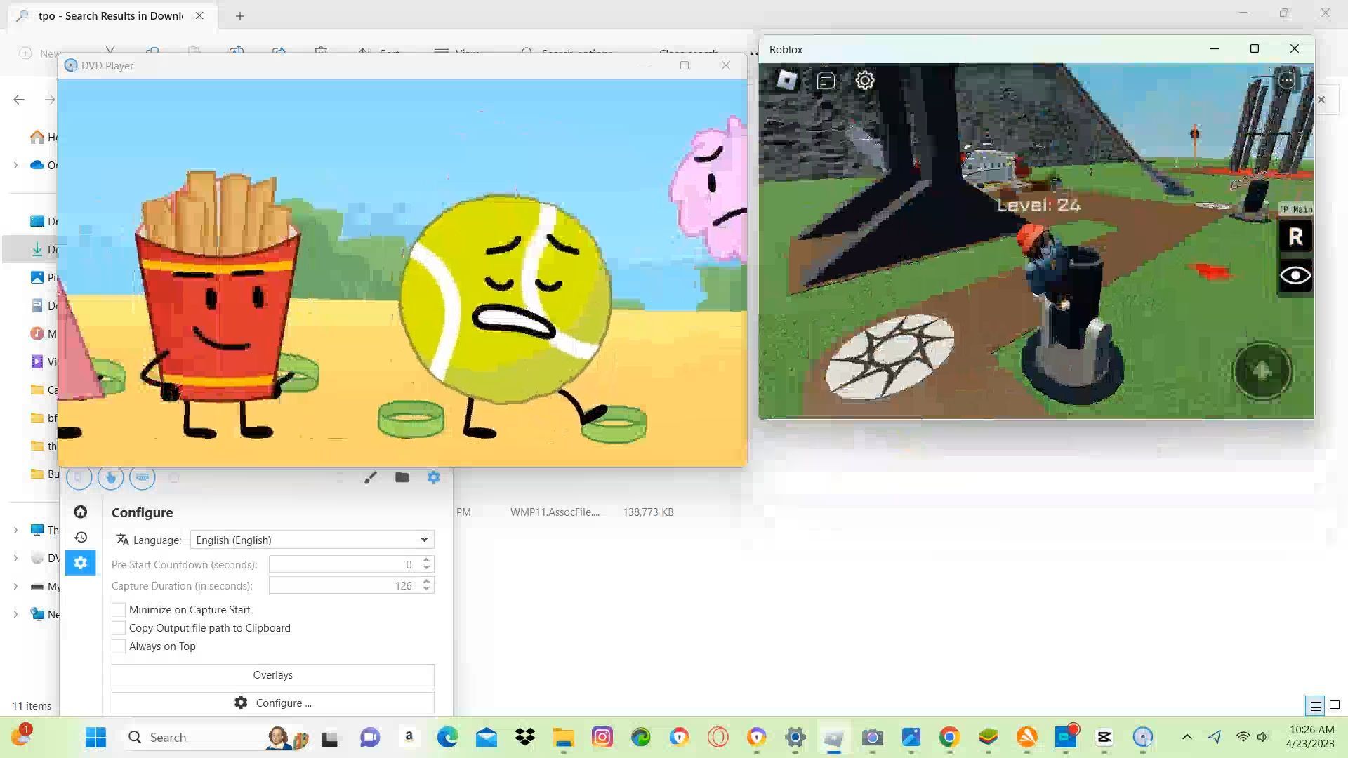Toggle keystrokes overlay button

(143, 477)
